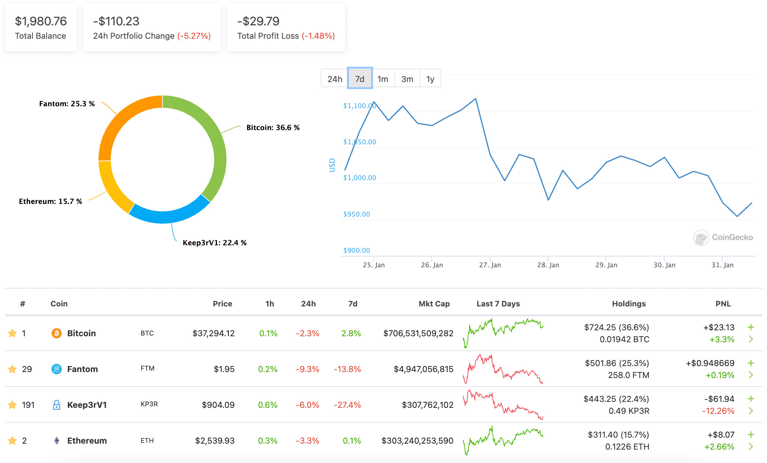Click the Ethereum: 15.7 % chart label
This screenshot has width=767, height=463.
click(x=51, y=201)
